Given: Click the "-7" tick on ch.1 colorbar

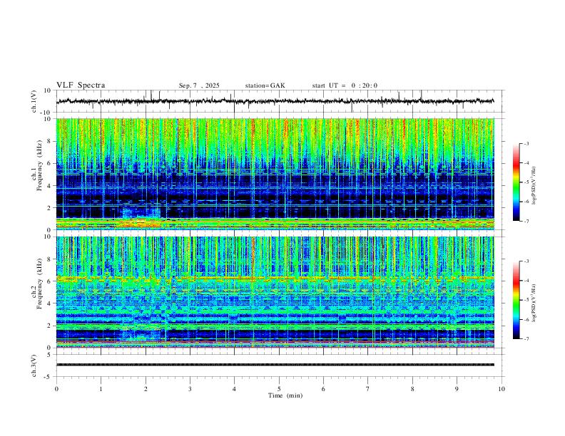Looking at the screenshot, I should [526, 221].
